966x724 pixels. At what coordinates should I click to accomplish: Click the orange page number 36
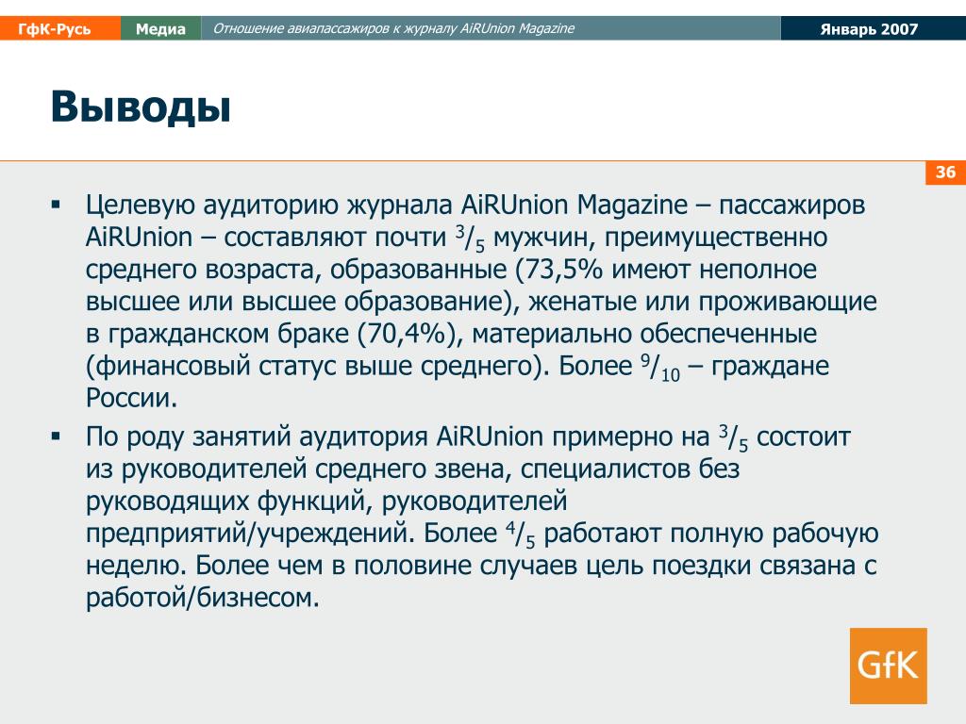(x=945, y=172)
